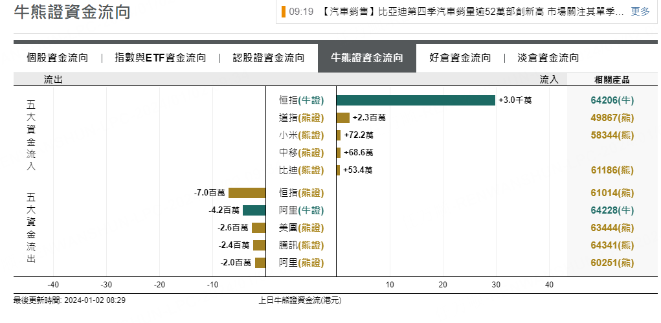Image resolution: width=661 pixels, height=323 pixels.
Task: Click the 比迪 熊證 inflow bar
Action: click(x=338, y=170)
